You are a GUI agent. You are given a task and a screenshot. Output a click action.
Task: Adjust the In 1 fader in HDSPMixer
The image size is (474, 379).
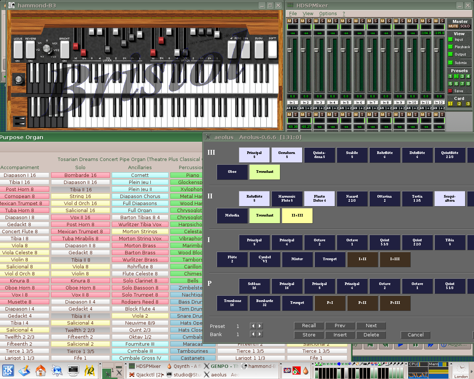(290, 50)
